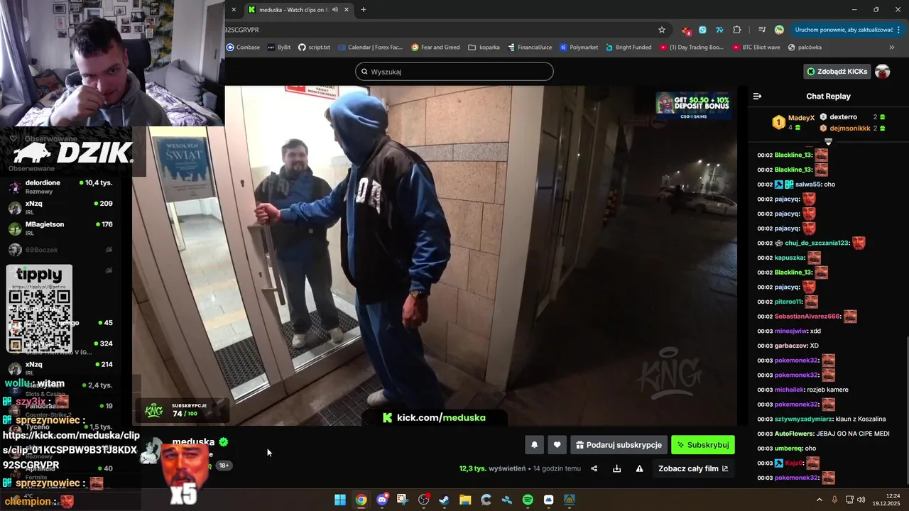
Task: Open Snipping Tool from the taskbar
Action: point(403,500)
